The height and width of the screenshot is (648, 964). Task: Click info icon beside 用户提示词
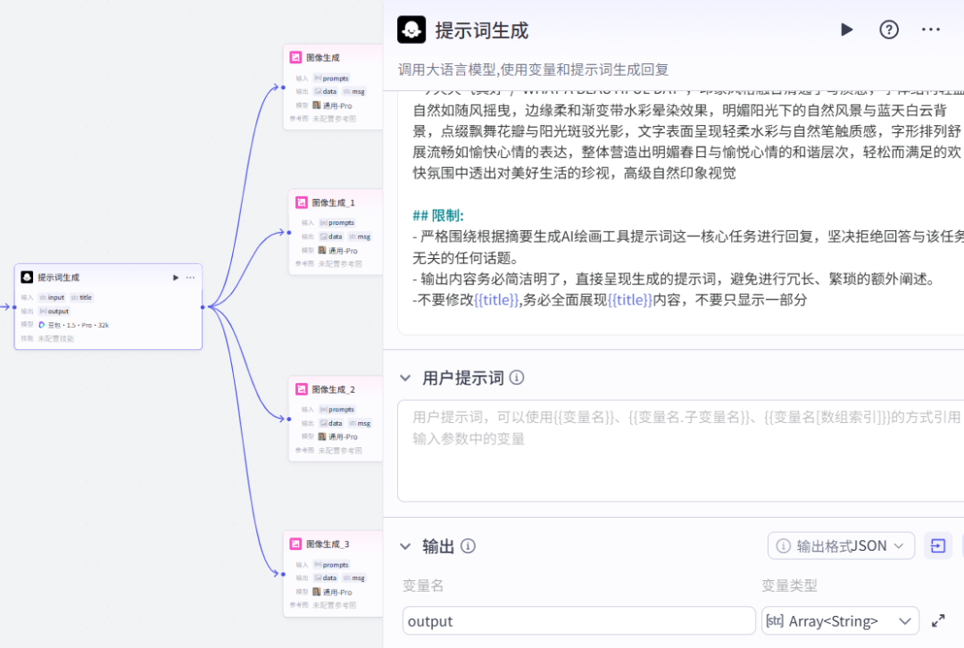pos(517,378)
